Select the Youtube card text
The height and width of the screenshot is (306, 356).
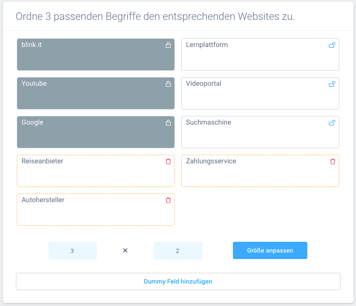click(x=34, y=84)
